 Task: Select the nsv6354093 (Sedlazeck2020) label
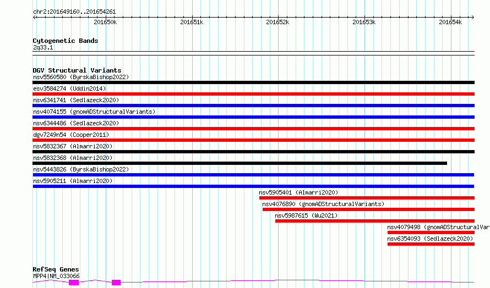pyautogui.click(x=430, y=239)
